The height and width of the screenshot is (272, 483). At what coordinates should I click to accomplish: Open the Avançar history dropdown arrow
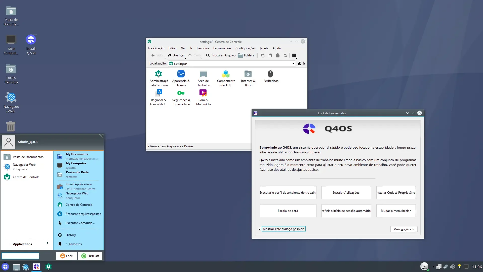(185, 58)
